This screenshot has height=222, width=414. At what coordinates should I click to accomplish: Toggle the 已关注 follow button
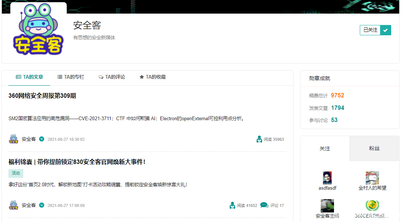coord(370,30)
